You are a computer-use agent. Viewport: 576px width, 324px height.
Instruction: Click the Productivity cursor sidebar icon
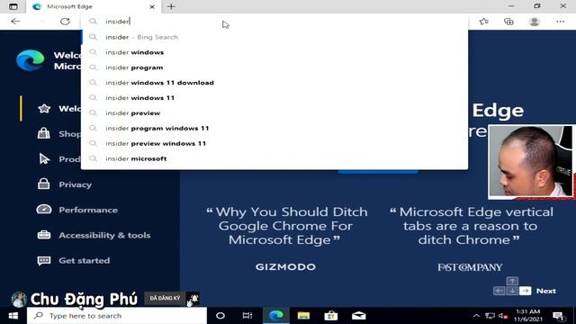[44, 158]
